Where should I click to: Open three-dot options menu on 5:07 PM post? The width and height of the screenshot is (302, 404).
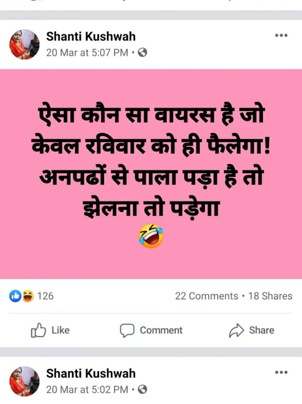point(281,35)
